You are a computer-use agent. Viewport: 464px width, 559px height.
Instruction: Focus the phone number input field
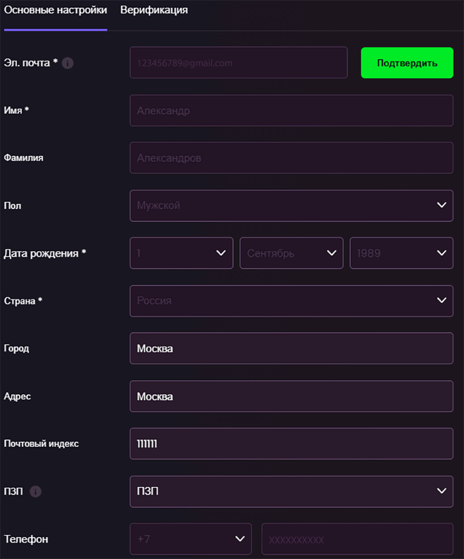coord(357,539)
